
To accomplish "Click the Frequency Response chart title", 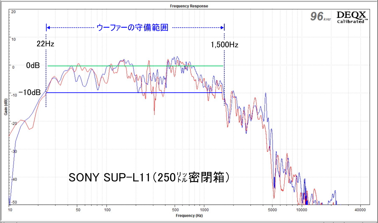I will click(x=189, y=6).
